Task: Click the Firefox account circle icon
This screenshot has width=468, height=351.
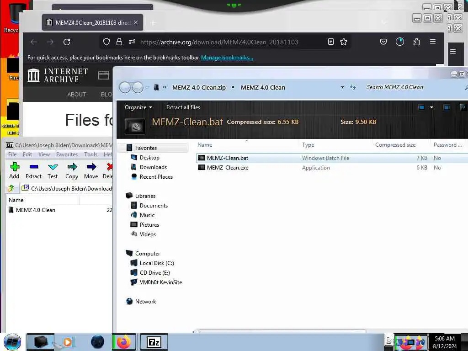Action: point(400,42)
